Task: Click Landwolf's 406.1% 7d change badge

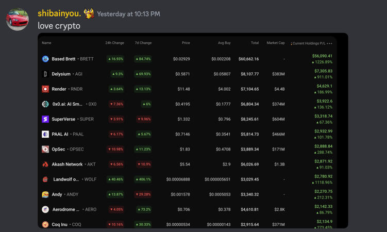Action: click(143, 179)
